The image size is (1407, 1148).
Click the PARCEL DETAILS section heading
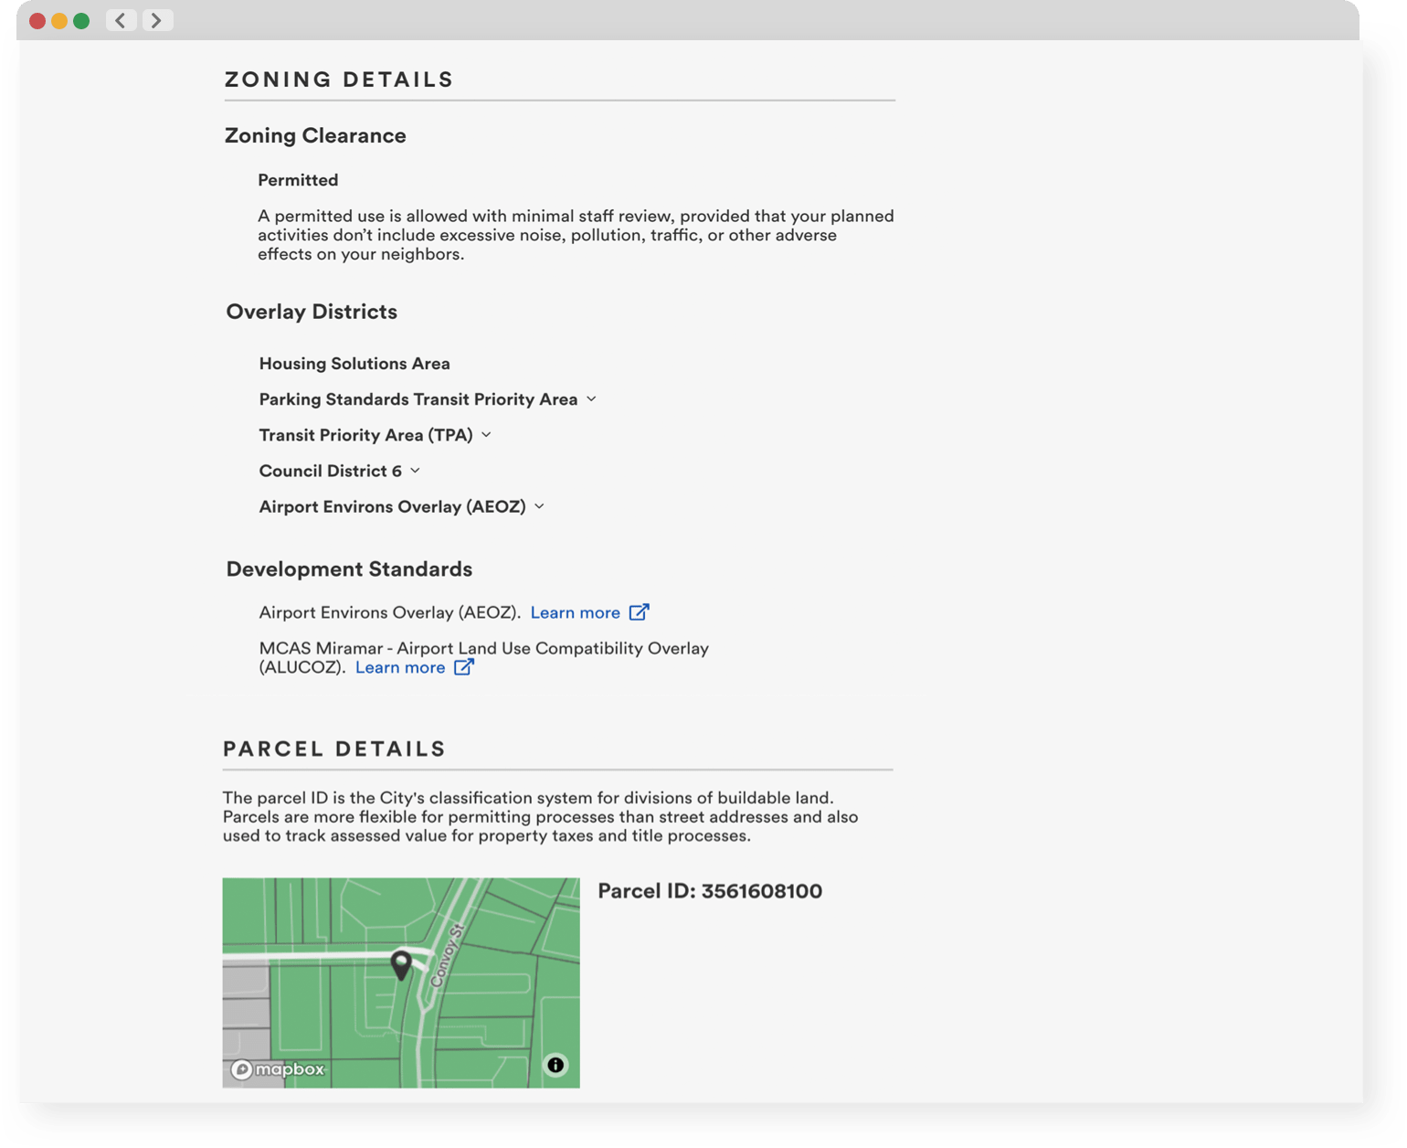pos(334,749)
